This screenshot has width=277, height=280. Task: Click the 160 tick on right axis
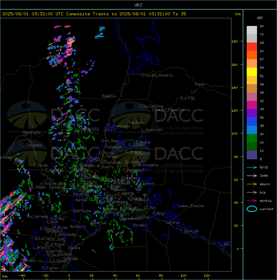click(x=234, y=65)
